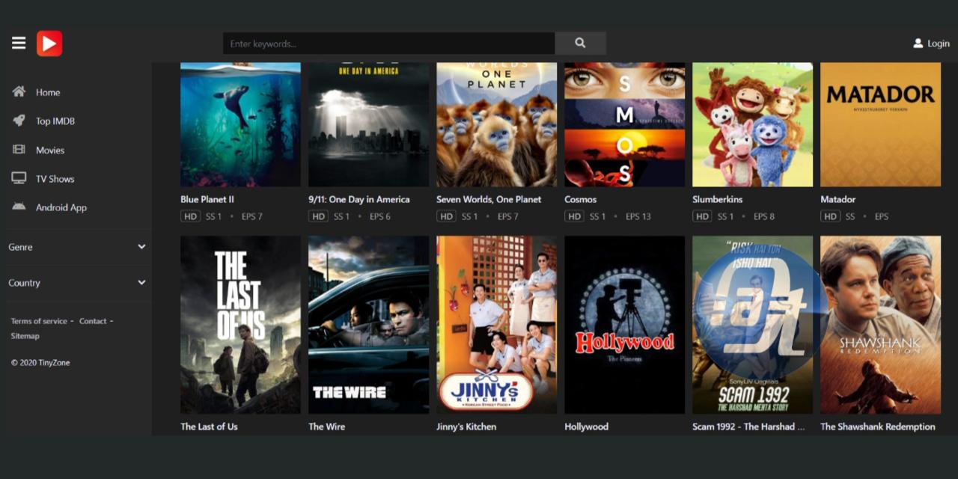Click EPS 6 under 9/11: One Day in America
The height and width of the screenshot is (479, 958).
pyautogui.click(x=380, y=216)
